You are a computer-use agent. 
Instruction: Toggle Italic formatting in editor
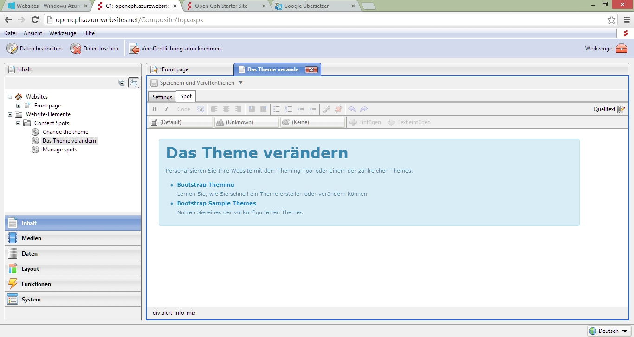[167, 109]
